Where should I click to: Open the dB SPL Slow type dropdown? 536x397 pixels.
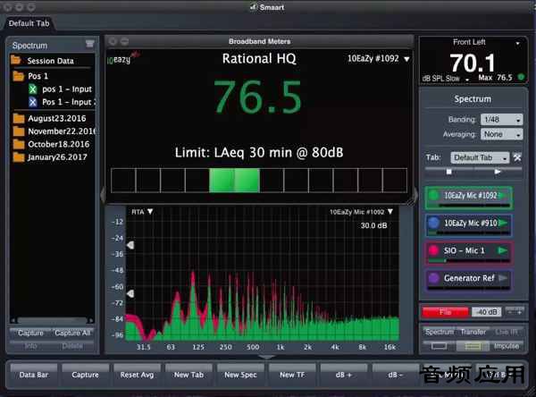pos(446,79)
